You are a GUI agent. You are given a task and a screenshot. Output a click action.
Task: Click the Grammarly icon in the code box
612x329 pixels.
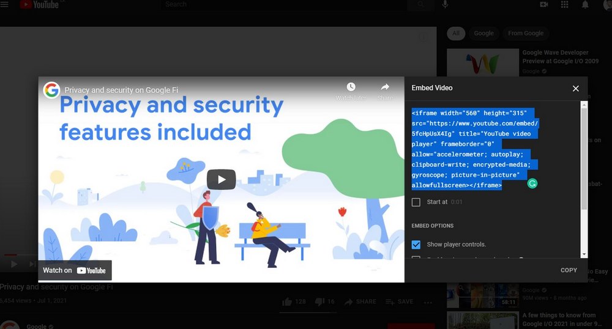point(532,183)
